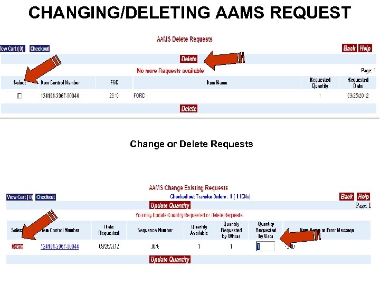Click the Requested Date column header

358,83
